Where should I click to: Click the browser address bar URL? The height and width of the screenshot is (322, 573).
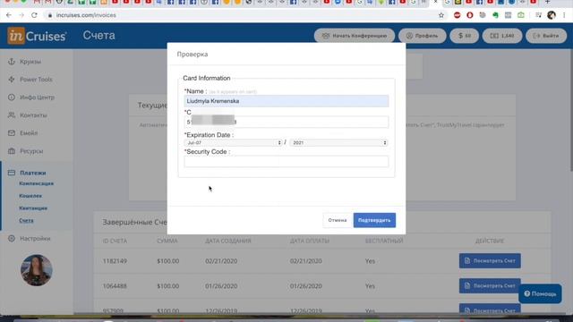[86, 15]
